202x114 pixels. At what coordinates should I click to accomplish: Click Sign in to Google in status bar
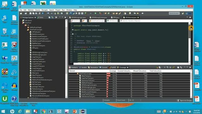(x=185, y=100)
